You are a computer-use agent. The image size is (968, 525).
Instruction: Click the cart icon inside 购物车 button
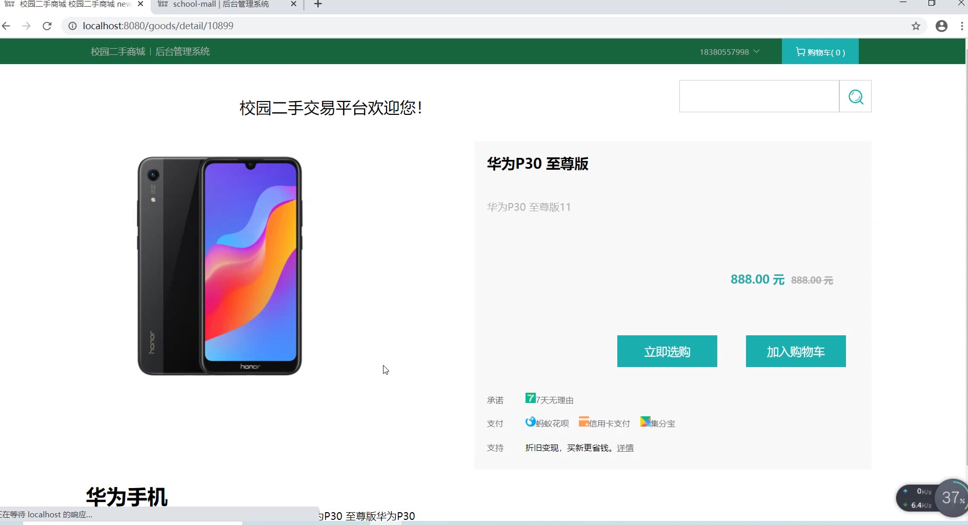(x=800, y=52)
